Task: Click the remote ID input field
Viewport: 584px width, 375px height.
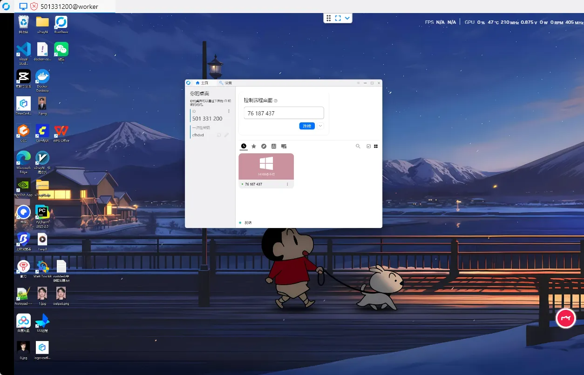Action: [x=284, y=113]
